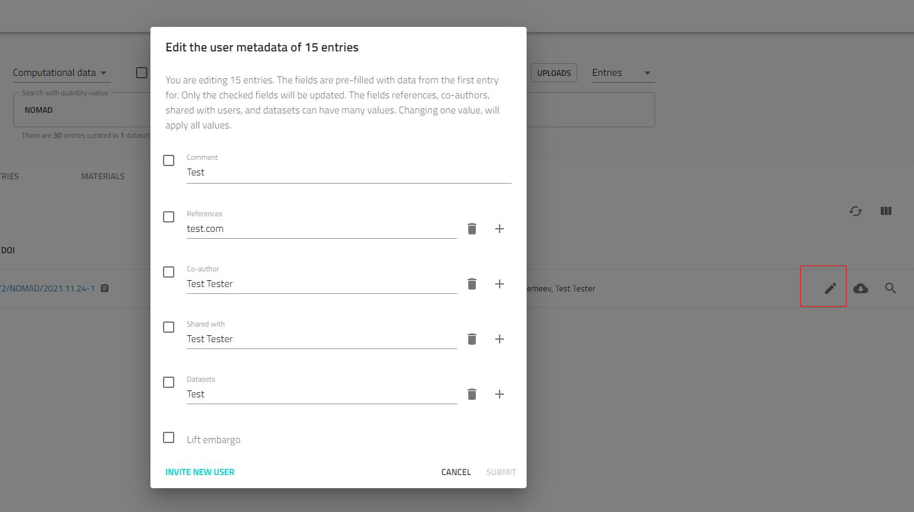Viewport: 914px width, 512px height.
Task: Click the cloud download icon
Action: click(x=861, y=288)
